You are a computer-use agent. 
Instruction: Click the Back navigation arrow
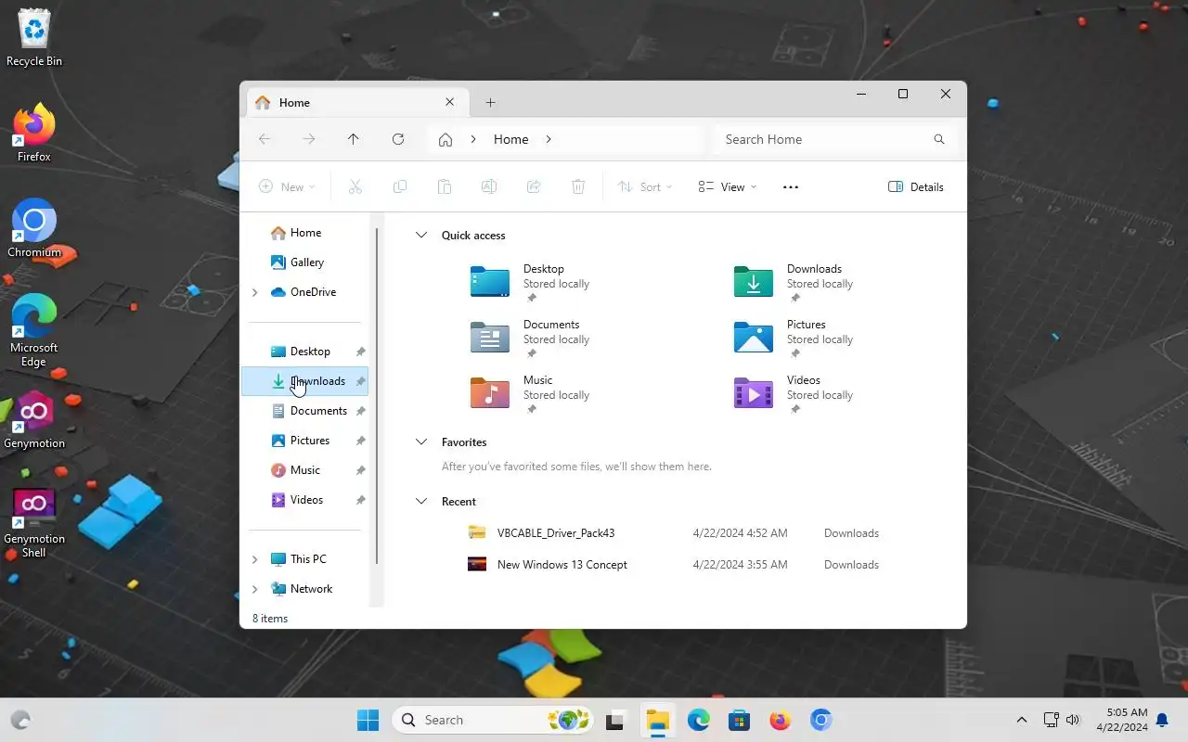pyautogui.click(x=265, y=139)
